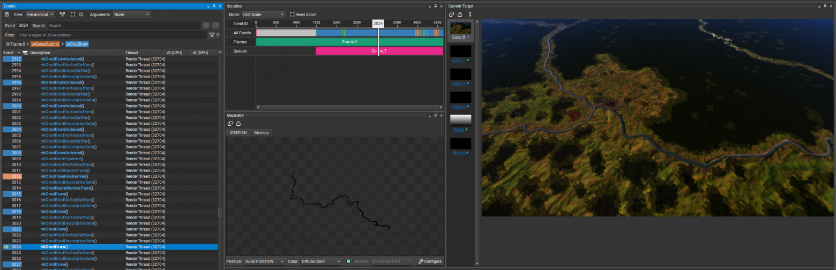Click the Filter regex input field
Viewport: 836px width, 270px height.
[x=111, y=35]
